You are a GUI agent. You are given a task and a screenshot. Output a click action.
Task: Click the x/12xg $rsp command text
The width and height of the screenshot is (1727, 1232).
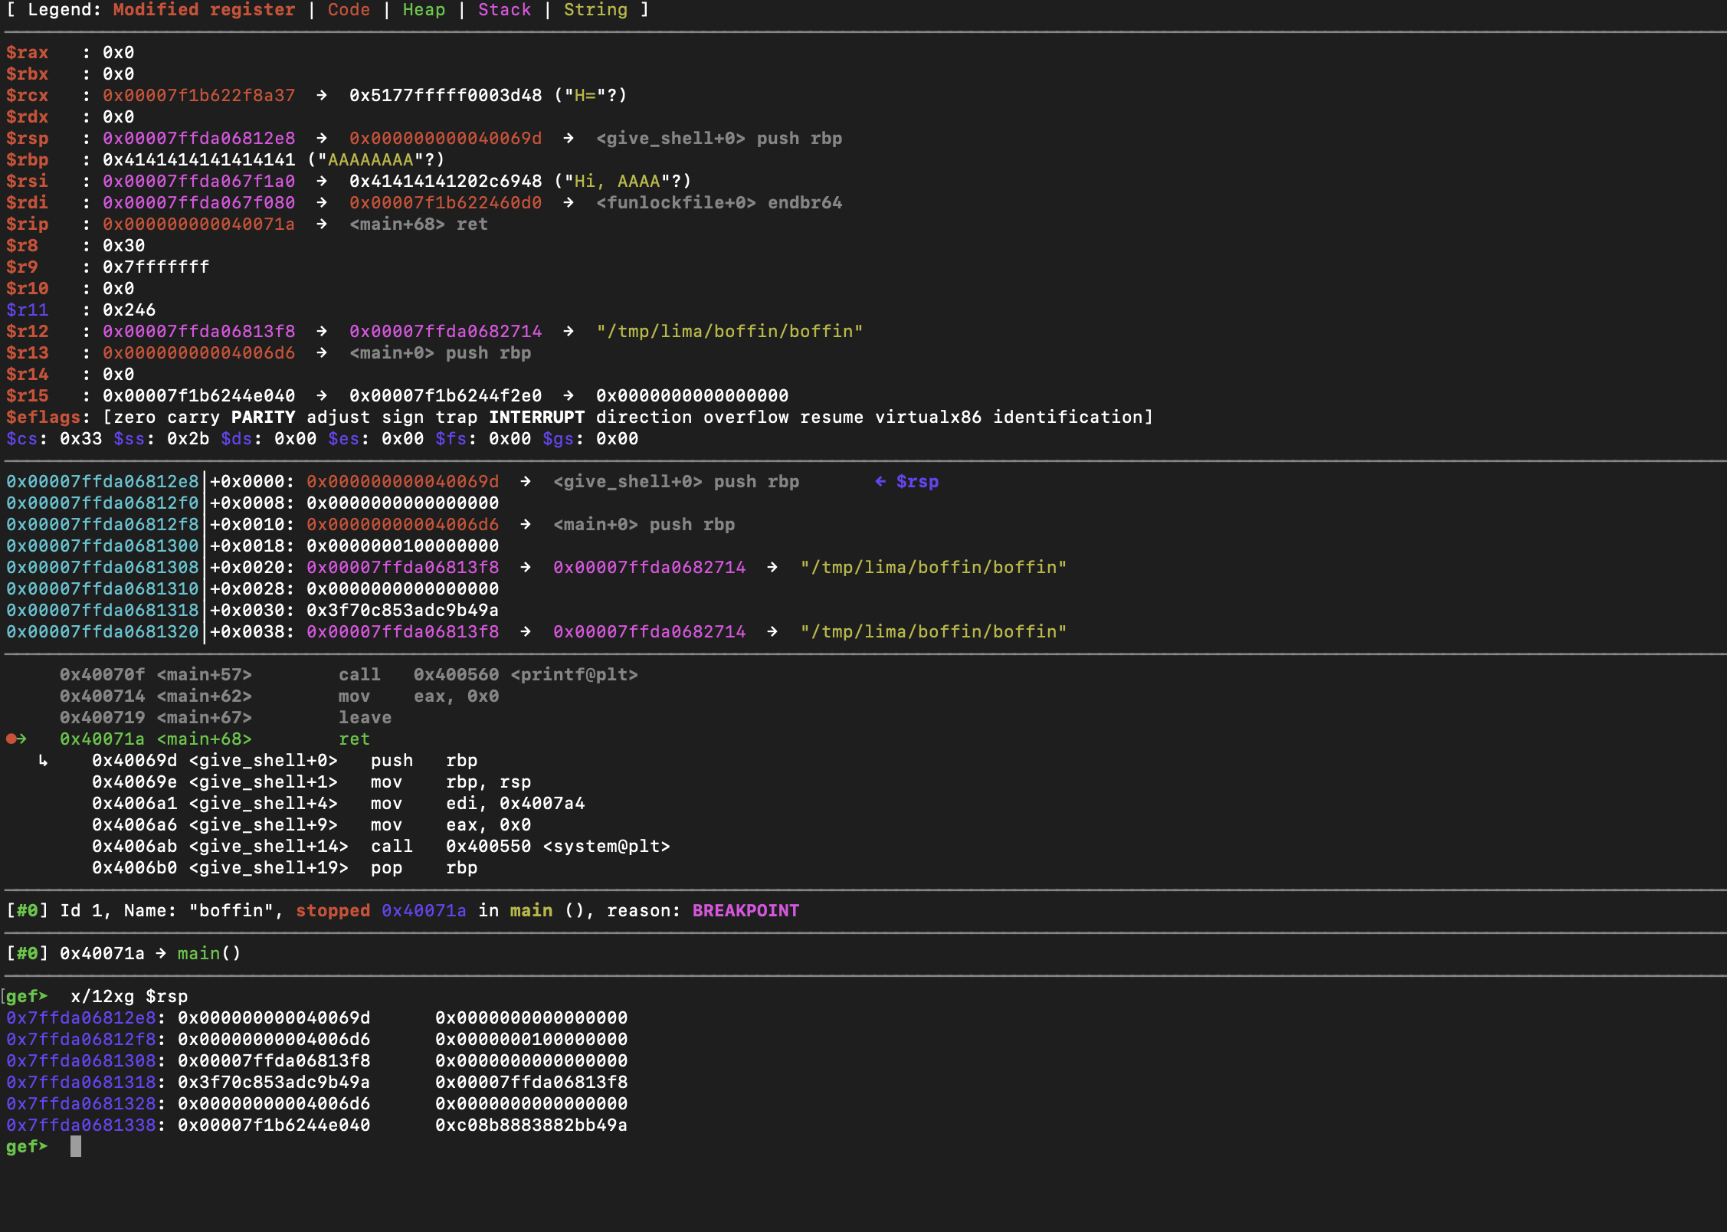129,997
